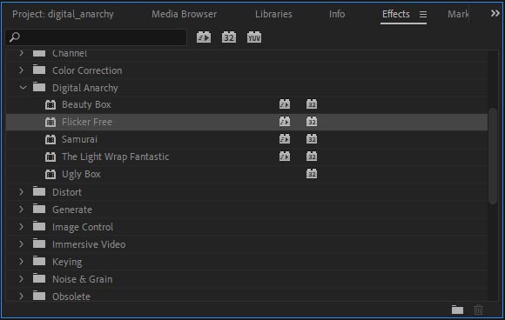Select the Digital Anarchy folder label
This screenshot has height=320, width=505.
coord(85,88)
